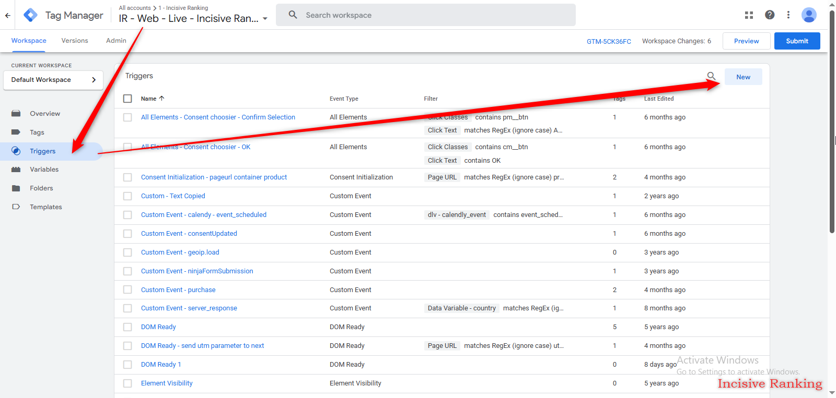The height and width of the screenshot is (398, 836).
Task: Switch to the Workspace tab
Action: [29, 41]
